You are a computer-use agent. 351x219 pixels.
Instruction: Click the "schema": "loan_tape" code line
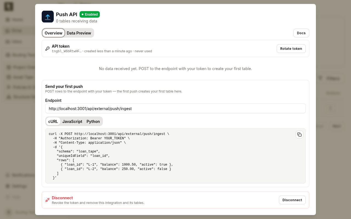[x=78, y=152]
